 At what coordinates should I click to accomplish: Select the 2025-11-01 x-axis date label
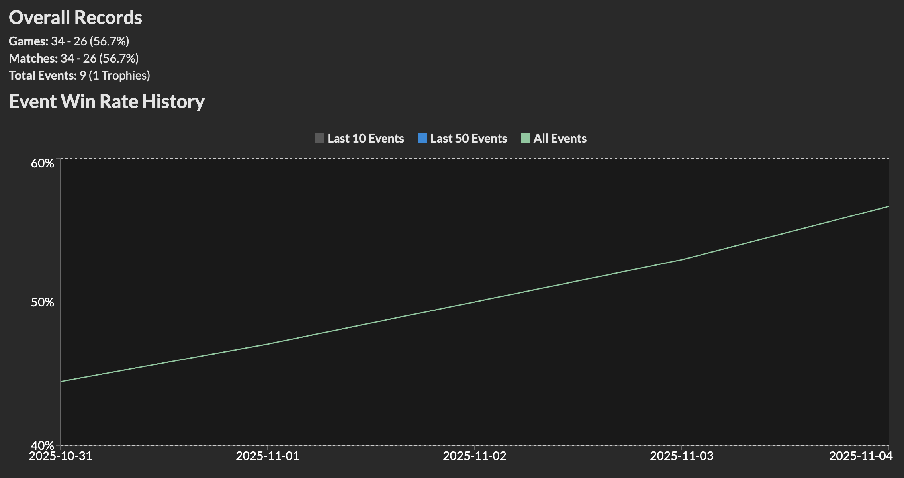268,456
